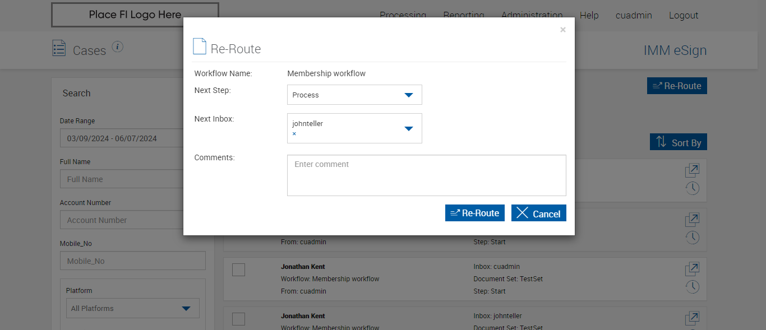Screen dimensions: 766x330
Task: Expand the All Platforms dropdown
Action: [186, 309]
